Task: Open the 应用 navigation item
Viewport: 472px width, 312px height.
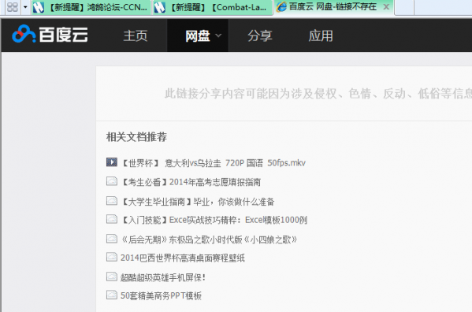Action: click(321, 35)
